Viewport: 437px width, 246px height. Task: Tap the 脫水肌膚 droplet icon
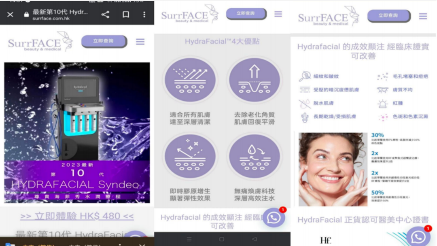click(305, 103)
